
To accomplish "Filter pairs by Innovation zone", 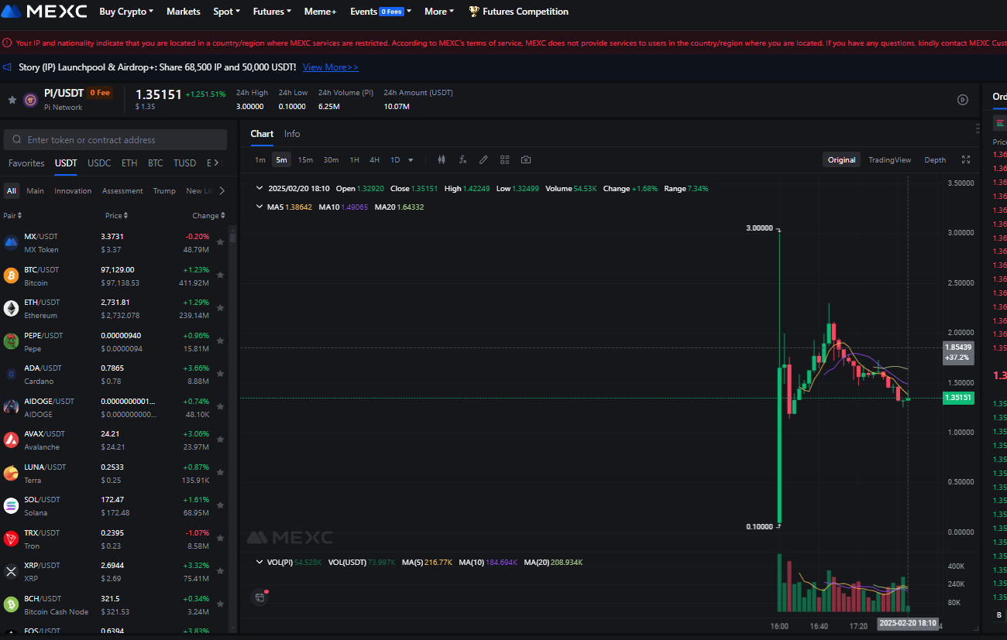I will click(x=73, y=191).
